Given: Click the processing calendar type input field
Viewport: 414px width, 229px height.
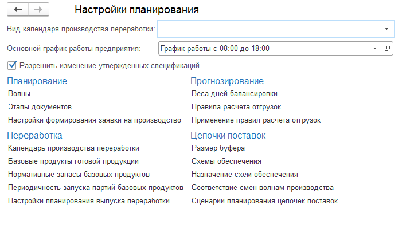Looking at the screenshot, I should [270, 29].
